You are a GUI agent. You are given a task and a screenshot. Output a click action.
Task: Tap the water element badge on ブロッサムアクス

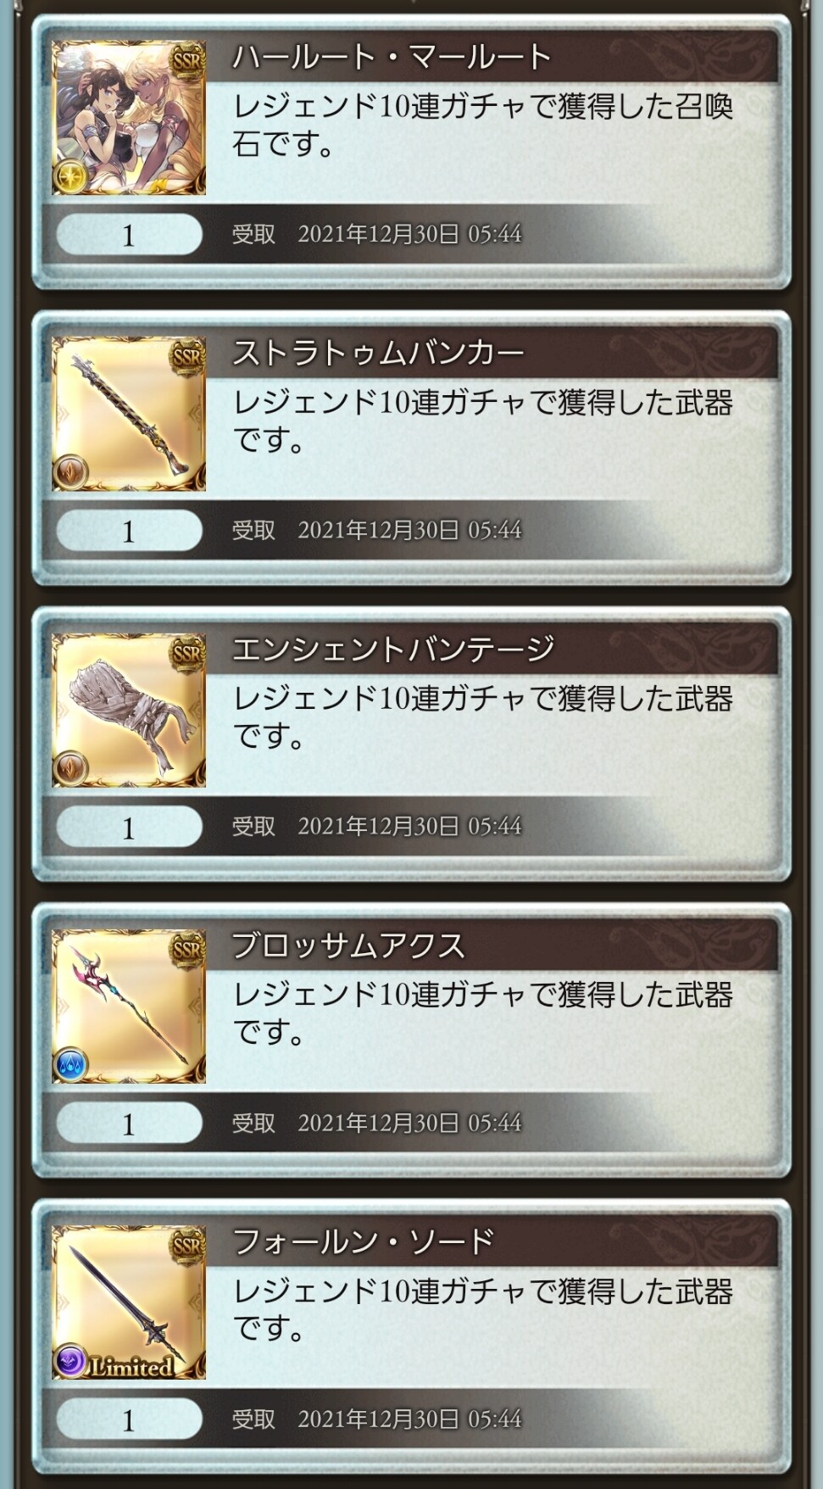tap(71, 1067)
